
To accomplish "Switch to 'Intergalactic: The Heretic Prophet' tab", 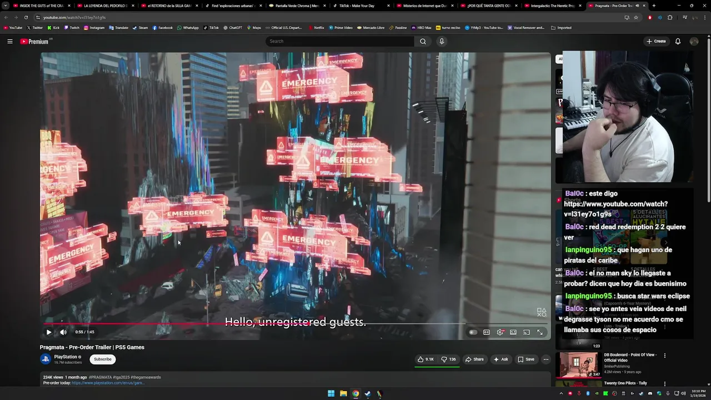I will tap(553, 6).
